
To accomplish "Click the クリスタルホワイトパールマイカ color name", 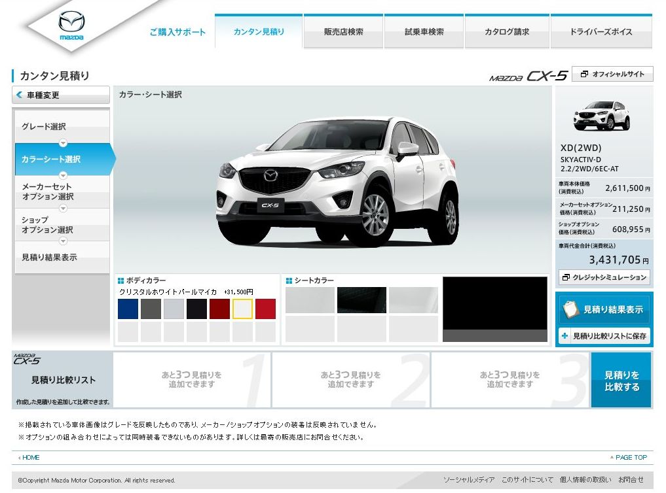I will pyautogui.click(x=168, y=292).
